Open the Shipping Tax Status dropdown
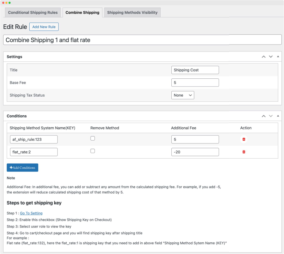284x254 pixels. point(183,95)
